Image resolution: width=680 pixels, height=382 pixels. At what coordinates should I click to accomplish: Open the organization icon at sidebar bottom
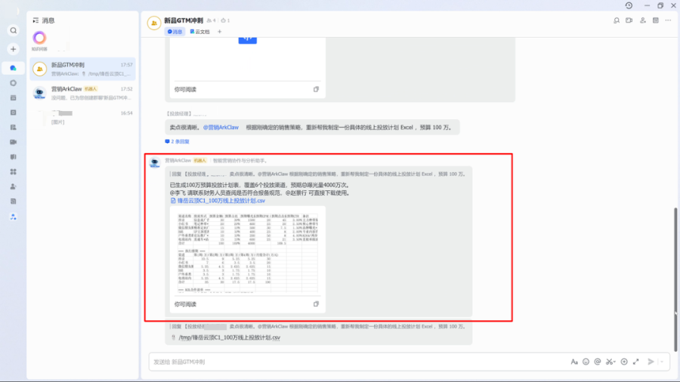[x=14, y=217]
